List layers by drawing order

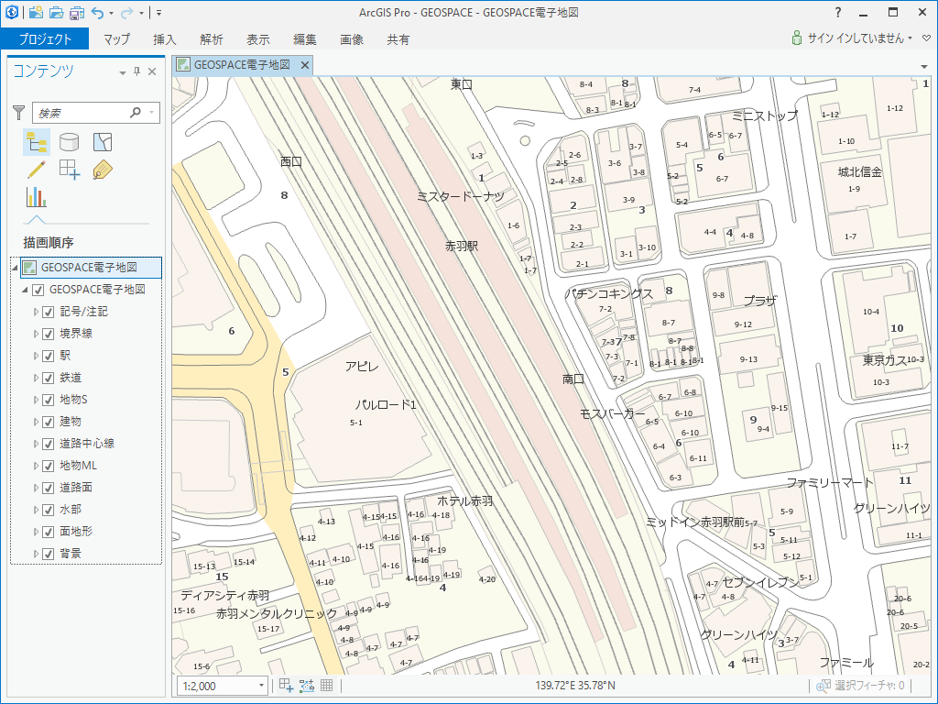pos(37,142)
